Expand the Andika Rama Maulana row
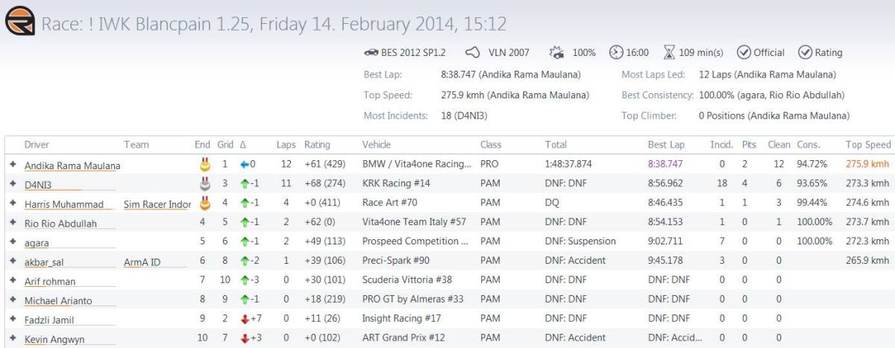895x348 pixels. (13, 165)
